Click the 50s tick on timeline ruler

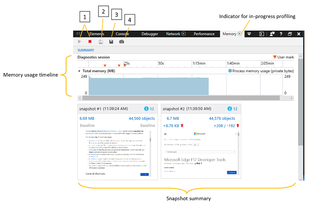161,63
